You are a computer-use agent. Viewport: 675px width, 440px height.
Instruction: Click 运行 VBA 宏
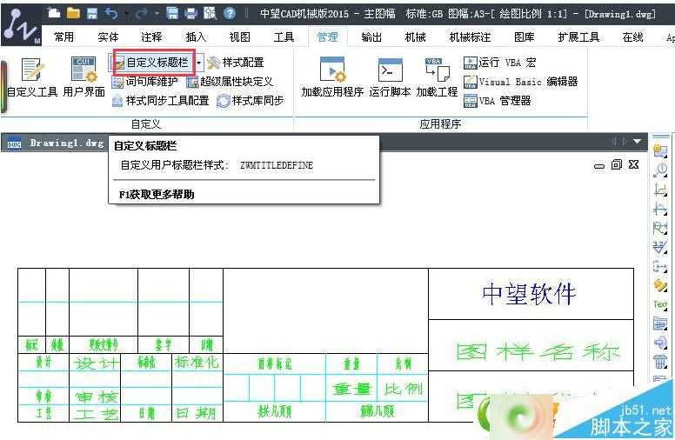pos(500,63)
